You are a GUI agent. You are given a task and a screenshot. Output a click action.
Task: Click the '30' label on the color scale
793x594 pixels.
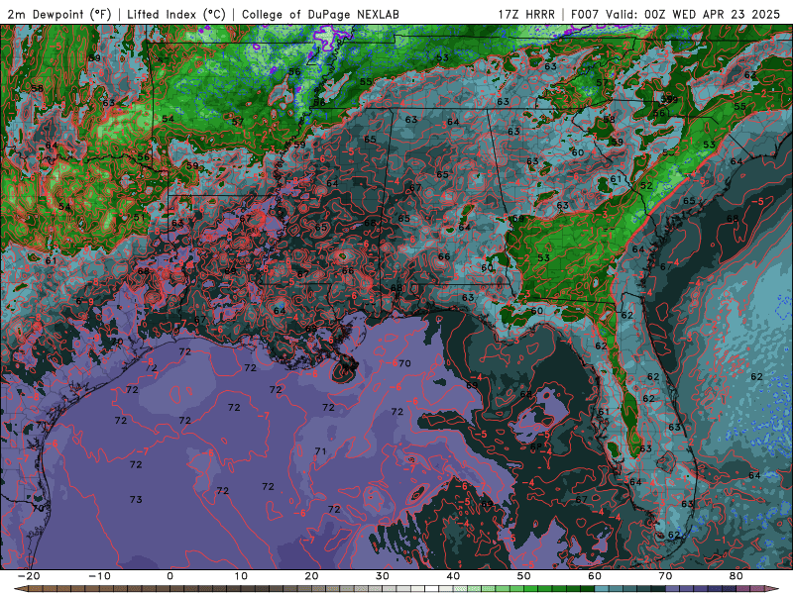[383, 576]
